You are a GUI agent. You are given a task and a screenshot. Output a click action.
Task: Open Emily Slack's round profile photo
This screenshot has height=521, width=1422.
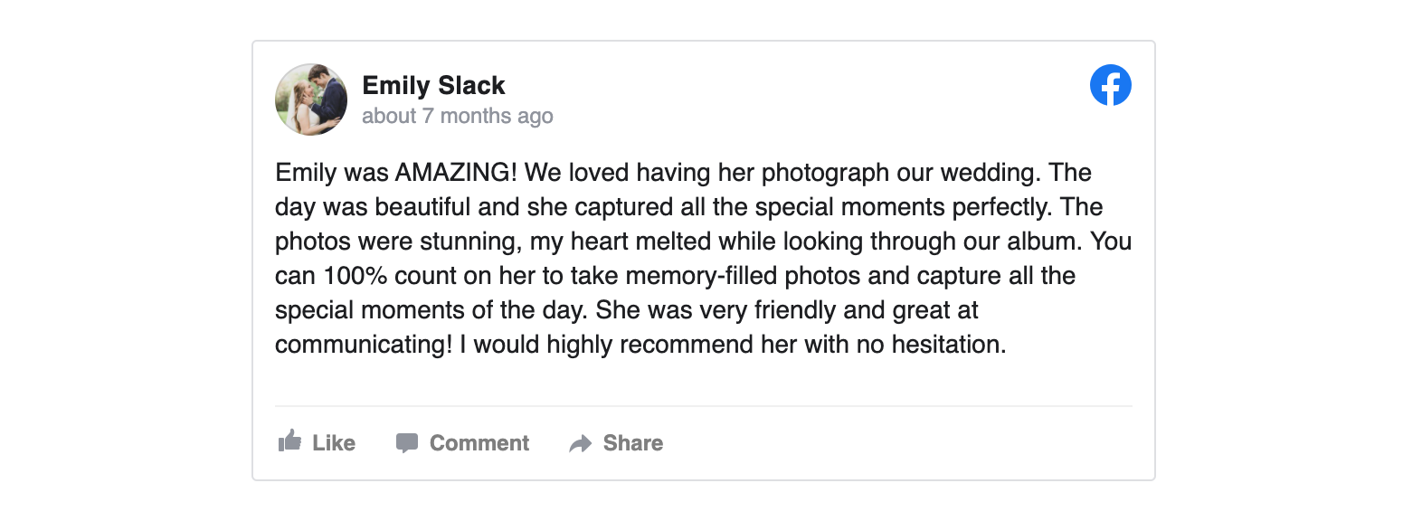coord(311,99)
